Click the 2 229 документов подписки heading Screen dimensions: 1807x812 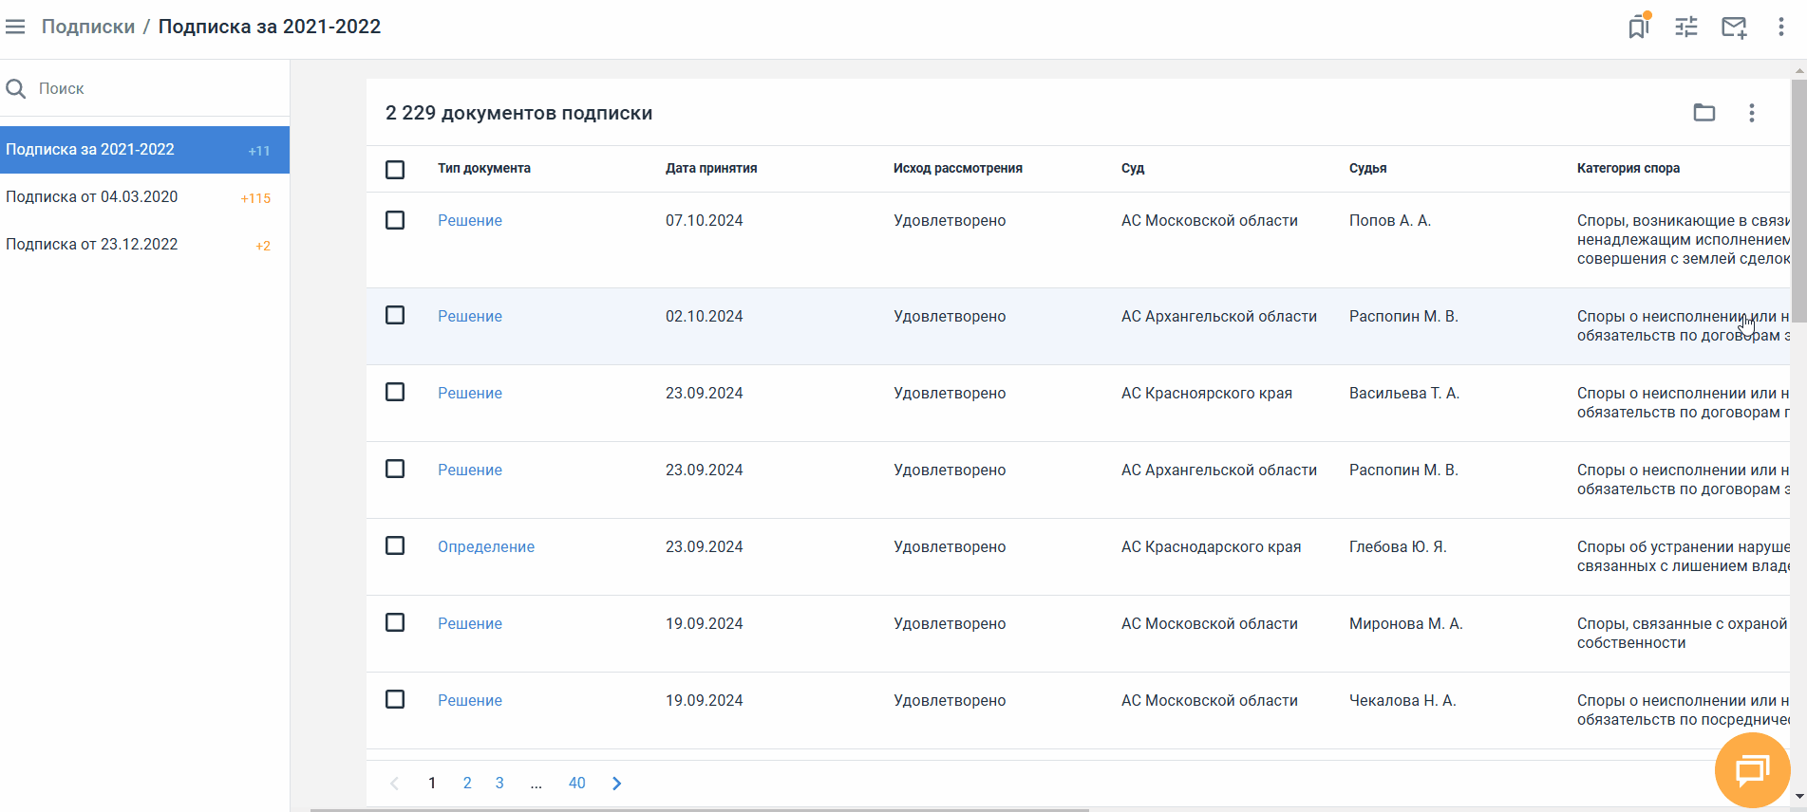pos(519,113)
